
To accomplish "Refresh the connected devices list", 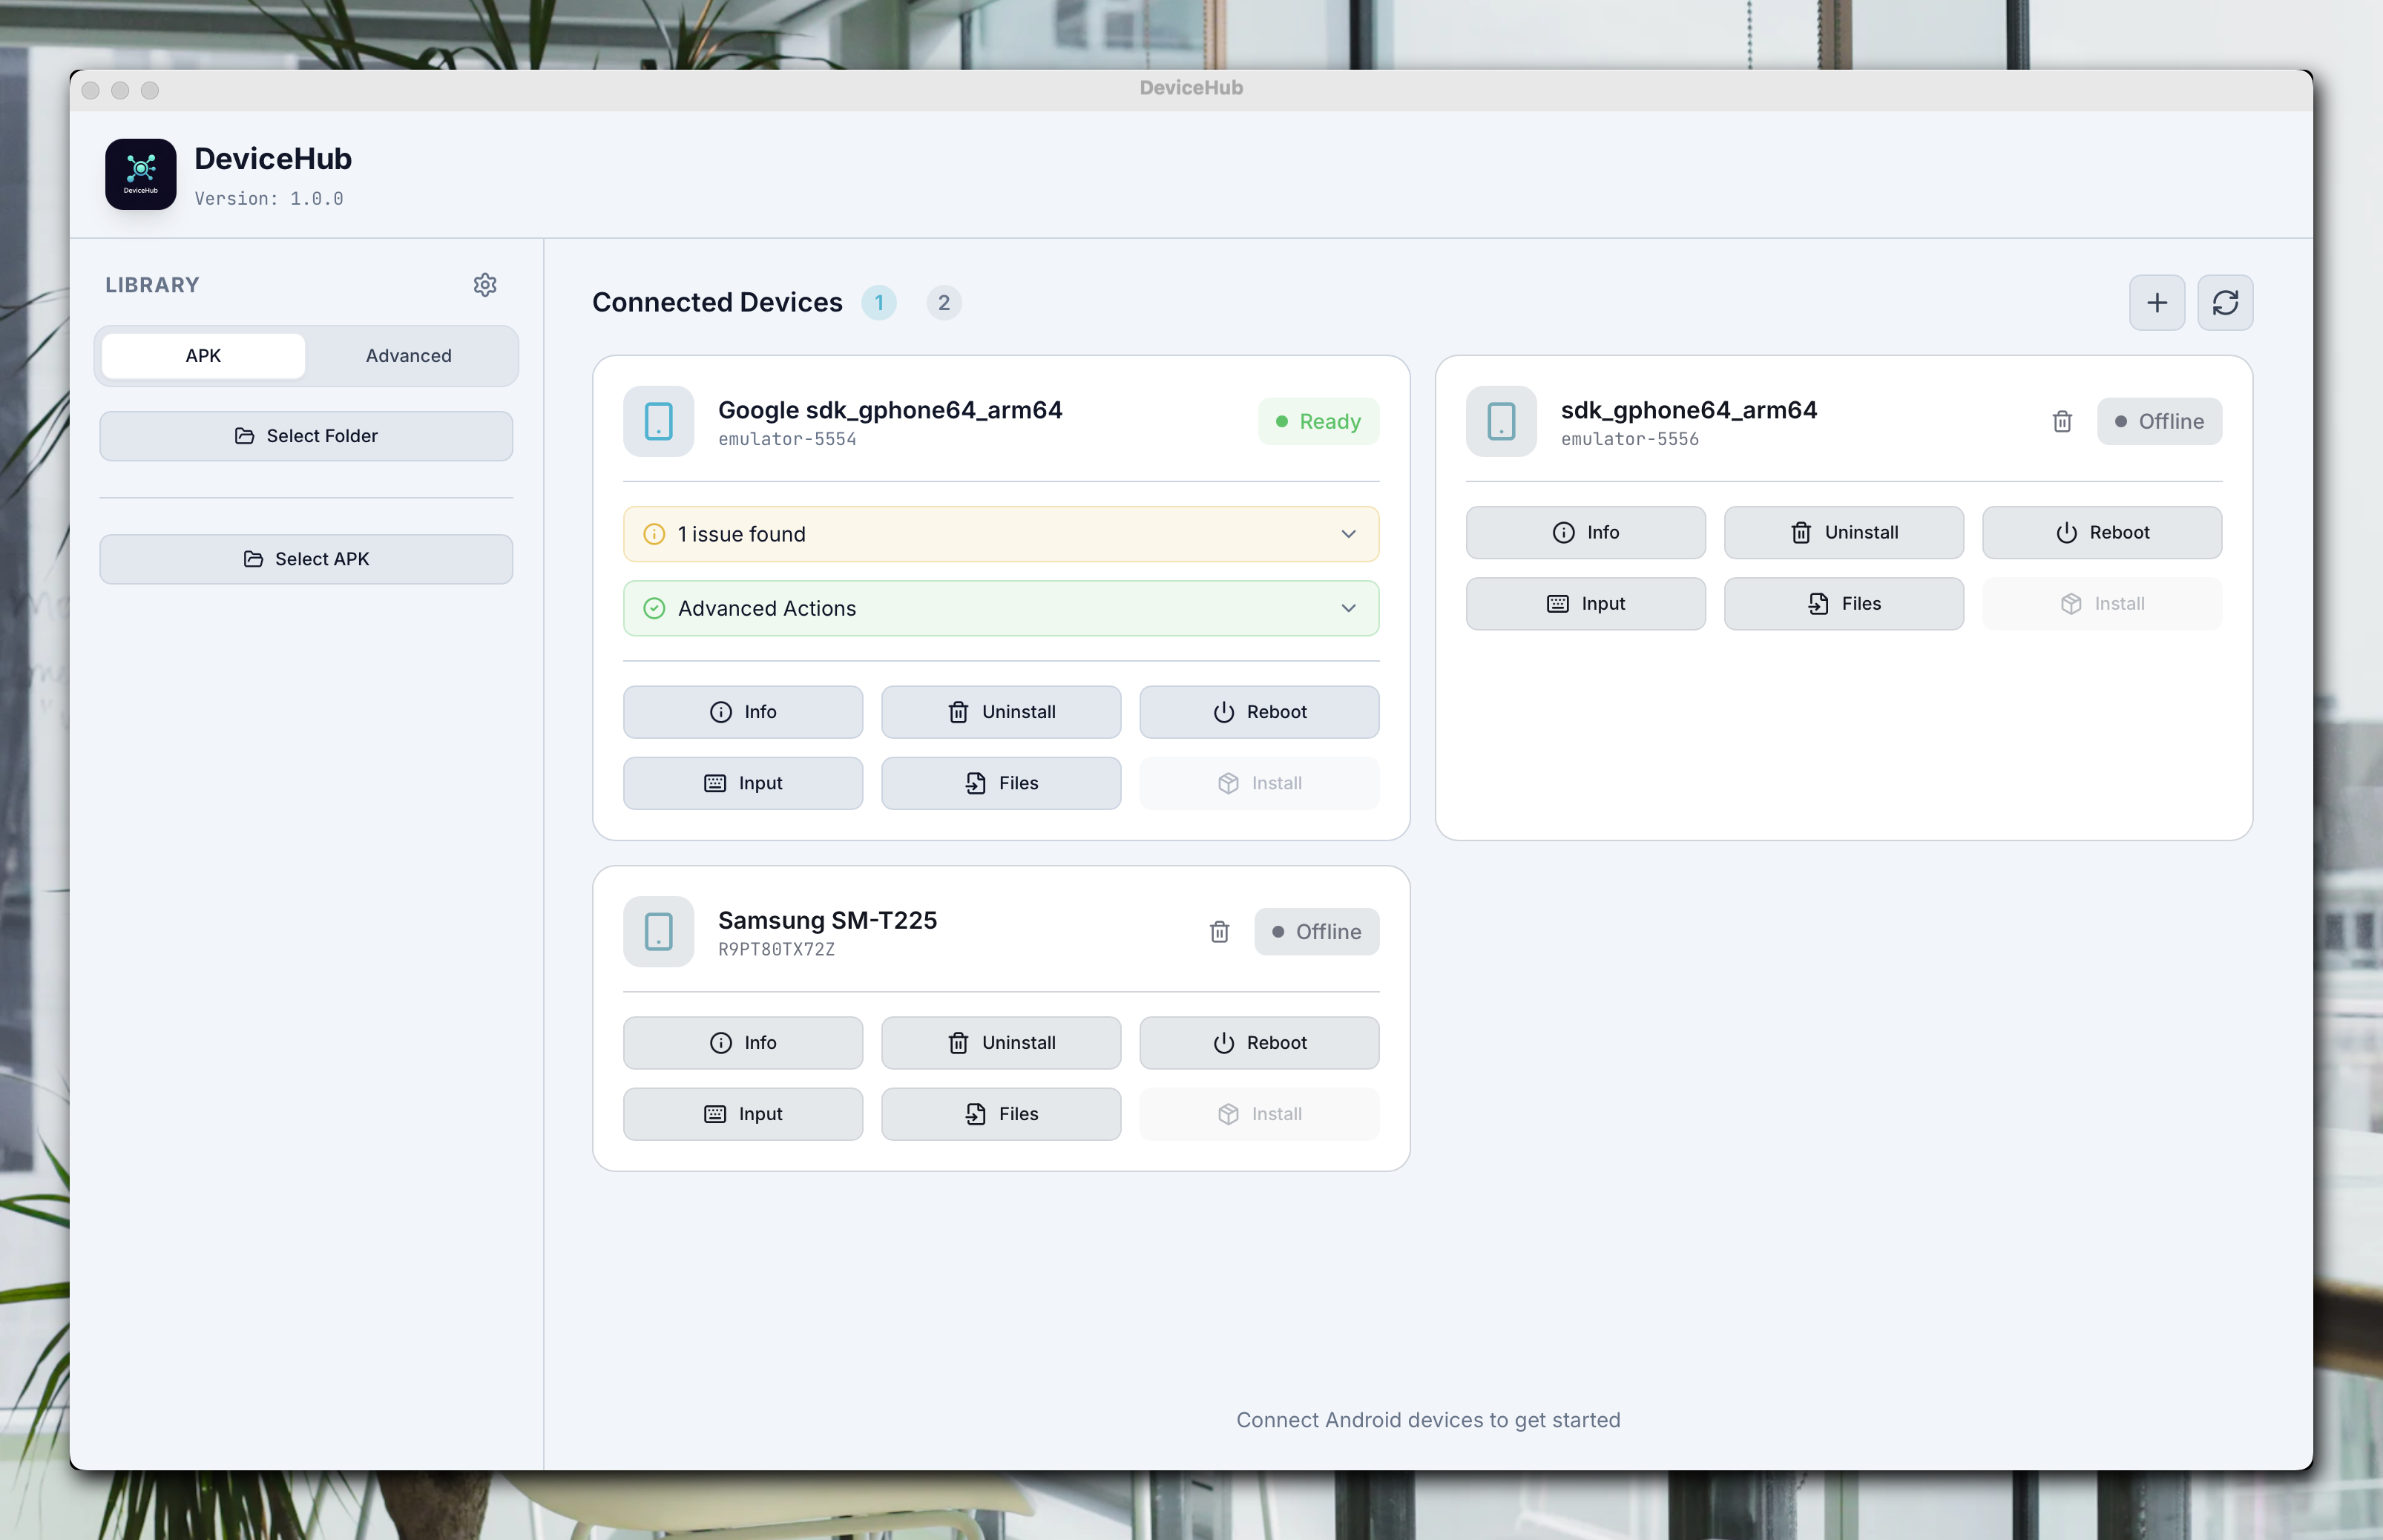I will click(x=2225, y=303).
